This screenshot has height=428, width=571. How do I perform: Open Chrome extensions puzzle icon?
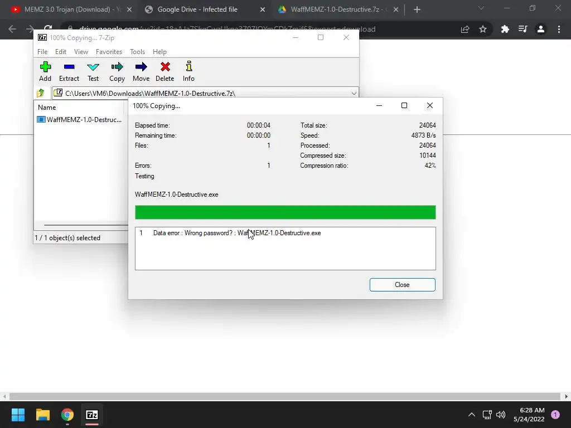(x=505, y=29)
